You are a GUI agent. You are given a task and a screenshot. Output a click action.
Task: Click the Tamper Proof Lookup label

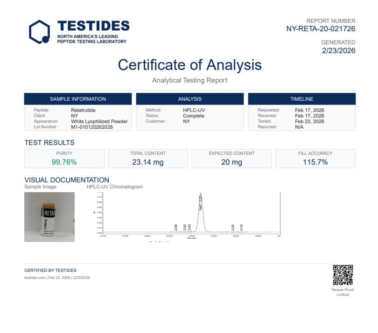click(343, 292)
